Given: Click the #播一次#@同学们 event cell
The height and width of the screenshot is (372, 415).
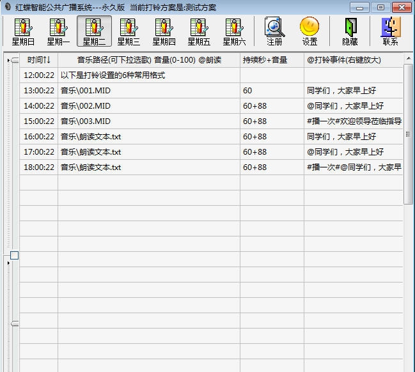Looking at the screenshot, I should 354,167.
